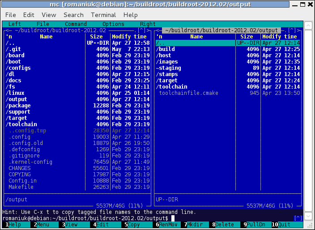Sort left panel by Modify time column

129,37
